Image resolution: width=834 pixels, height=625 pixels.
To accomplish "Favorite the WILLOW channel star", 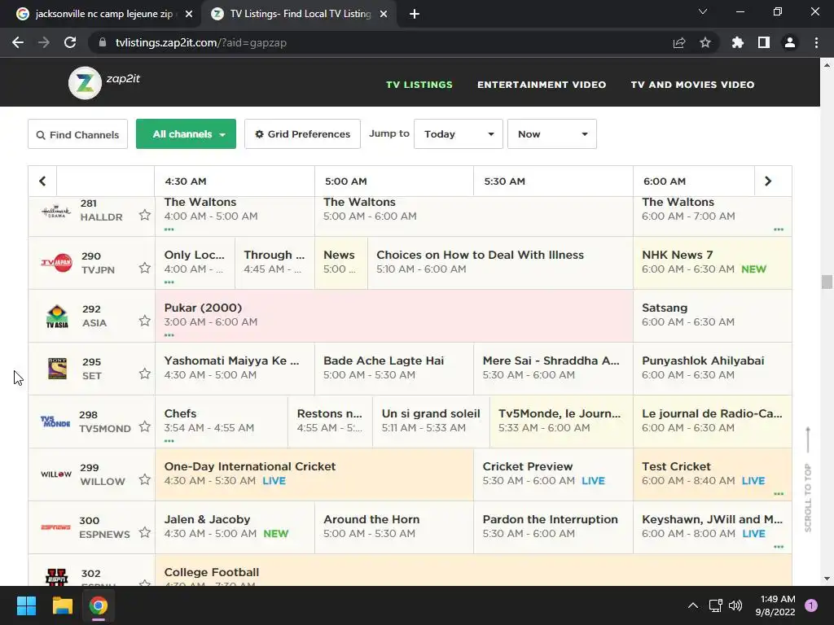I will coord(145,480).
